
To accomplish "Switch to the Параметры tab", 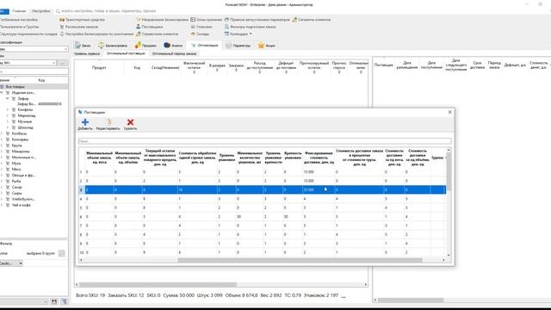I will tap(238, 46).
